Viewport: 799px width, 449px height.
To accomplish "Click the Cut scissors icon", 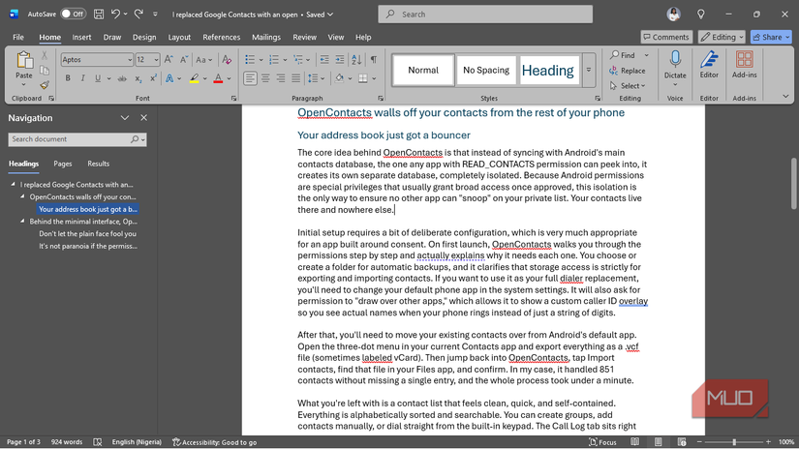I will [x=45, y=55].
